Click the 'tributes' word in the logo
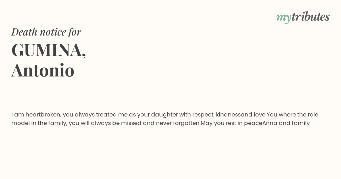 [x=310, y=16]
